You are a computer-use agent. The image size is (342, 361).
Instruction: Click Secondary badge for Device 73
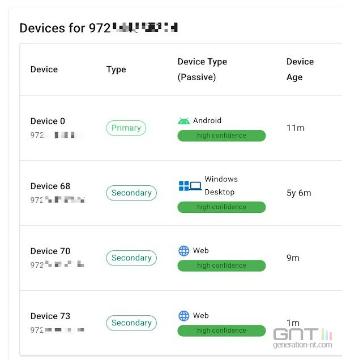click(131, 323)
